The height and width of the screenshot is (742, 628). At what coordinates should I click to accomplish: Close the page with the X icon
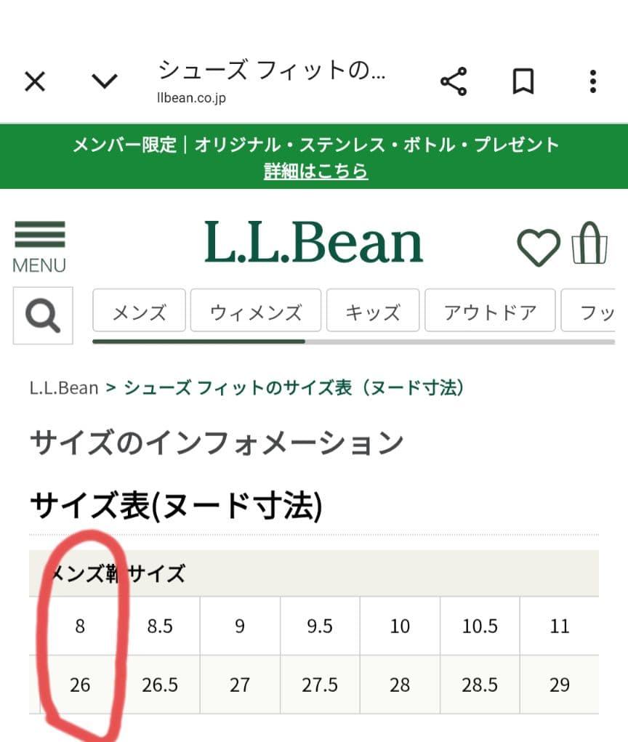(35, 81)
